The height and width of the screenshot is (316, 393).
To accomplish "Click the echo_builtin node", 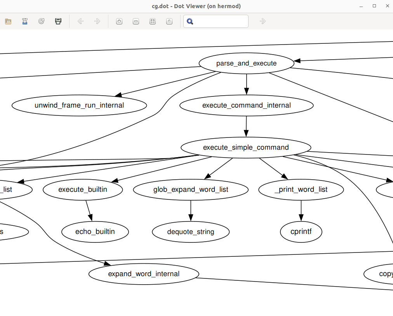I will [x=95, y=232].
